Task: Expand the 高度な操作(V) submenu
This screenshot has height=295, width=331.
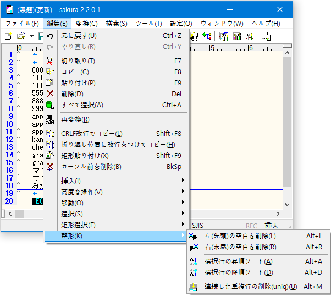Action: click(x=115, y=192)
